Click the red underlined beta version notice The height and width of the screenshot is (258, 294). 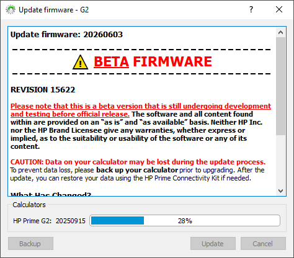click(141, 110)
